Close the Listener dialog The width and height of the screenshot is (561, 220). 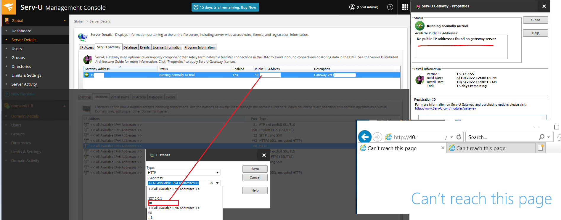(264, 155)
